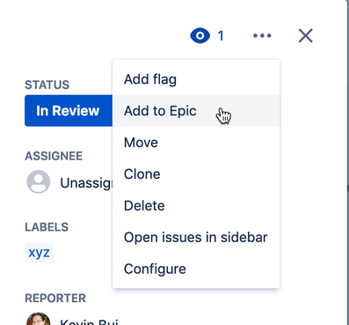This screenshot has height=325, width=349.
Task: Select Move in the actions menu
Action: (196, 143)
